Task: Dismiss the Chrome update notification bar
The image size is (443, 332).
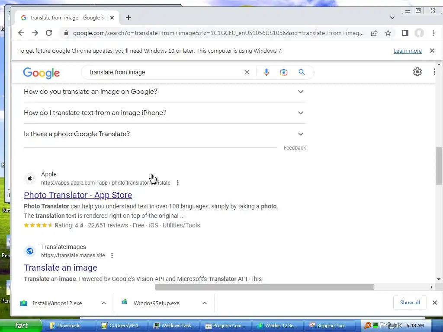Action: click(432, 51)
